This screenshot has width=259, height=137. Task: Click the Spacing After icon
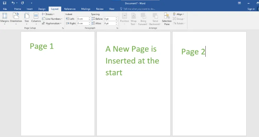[x=93, y=23]
